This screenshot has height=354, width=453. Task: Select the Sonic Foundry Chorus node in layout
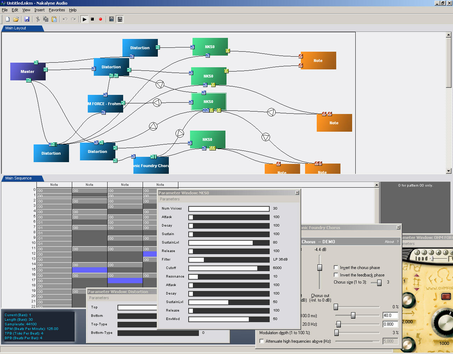coord(151,165)
